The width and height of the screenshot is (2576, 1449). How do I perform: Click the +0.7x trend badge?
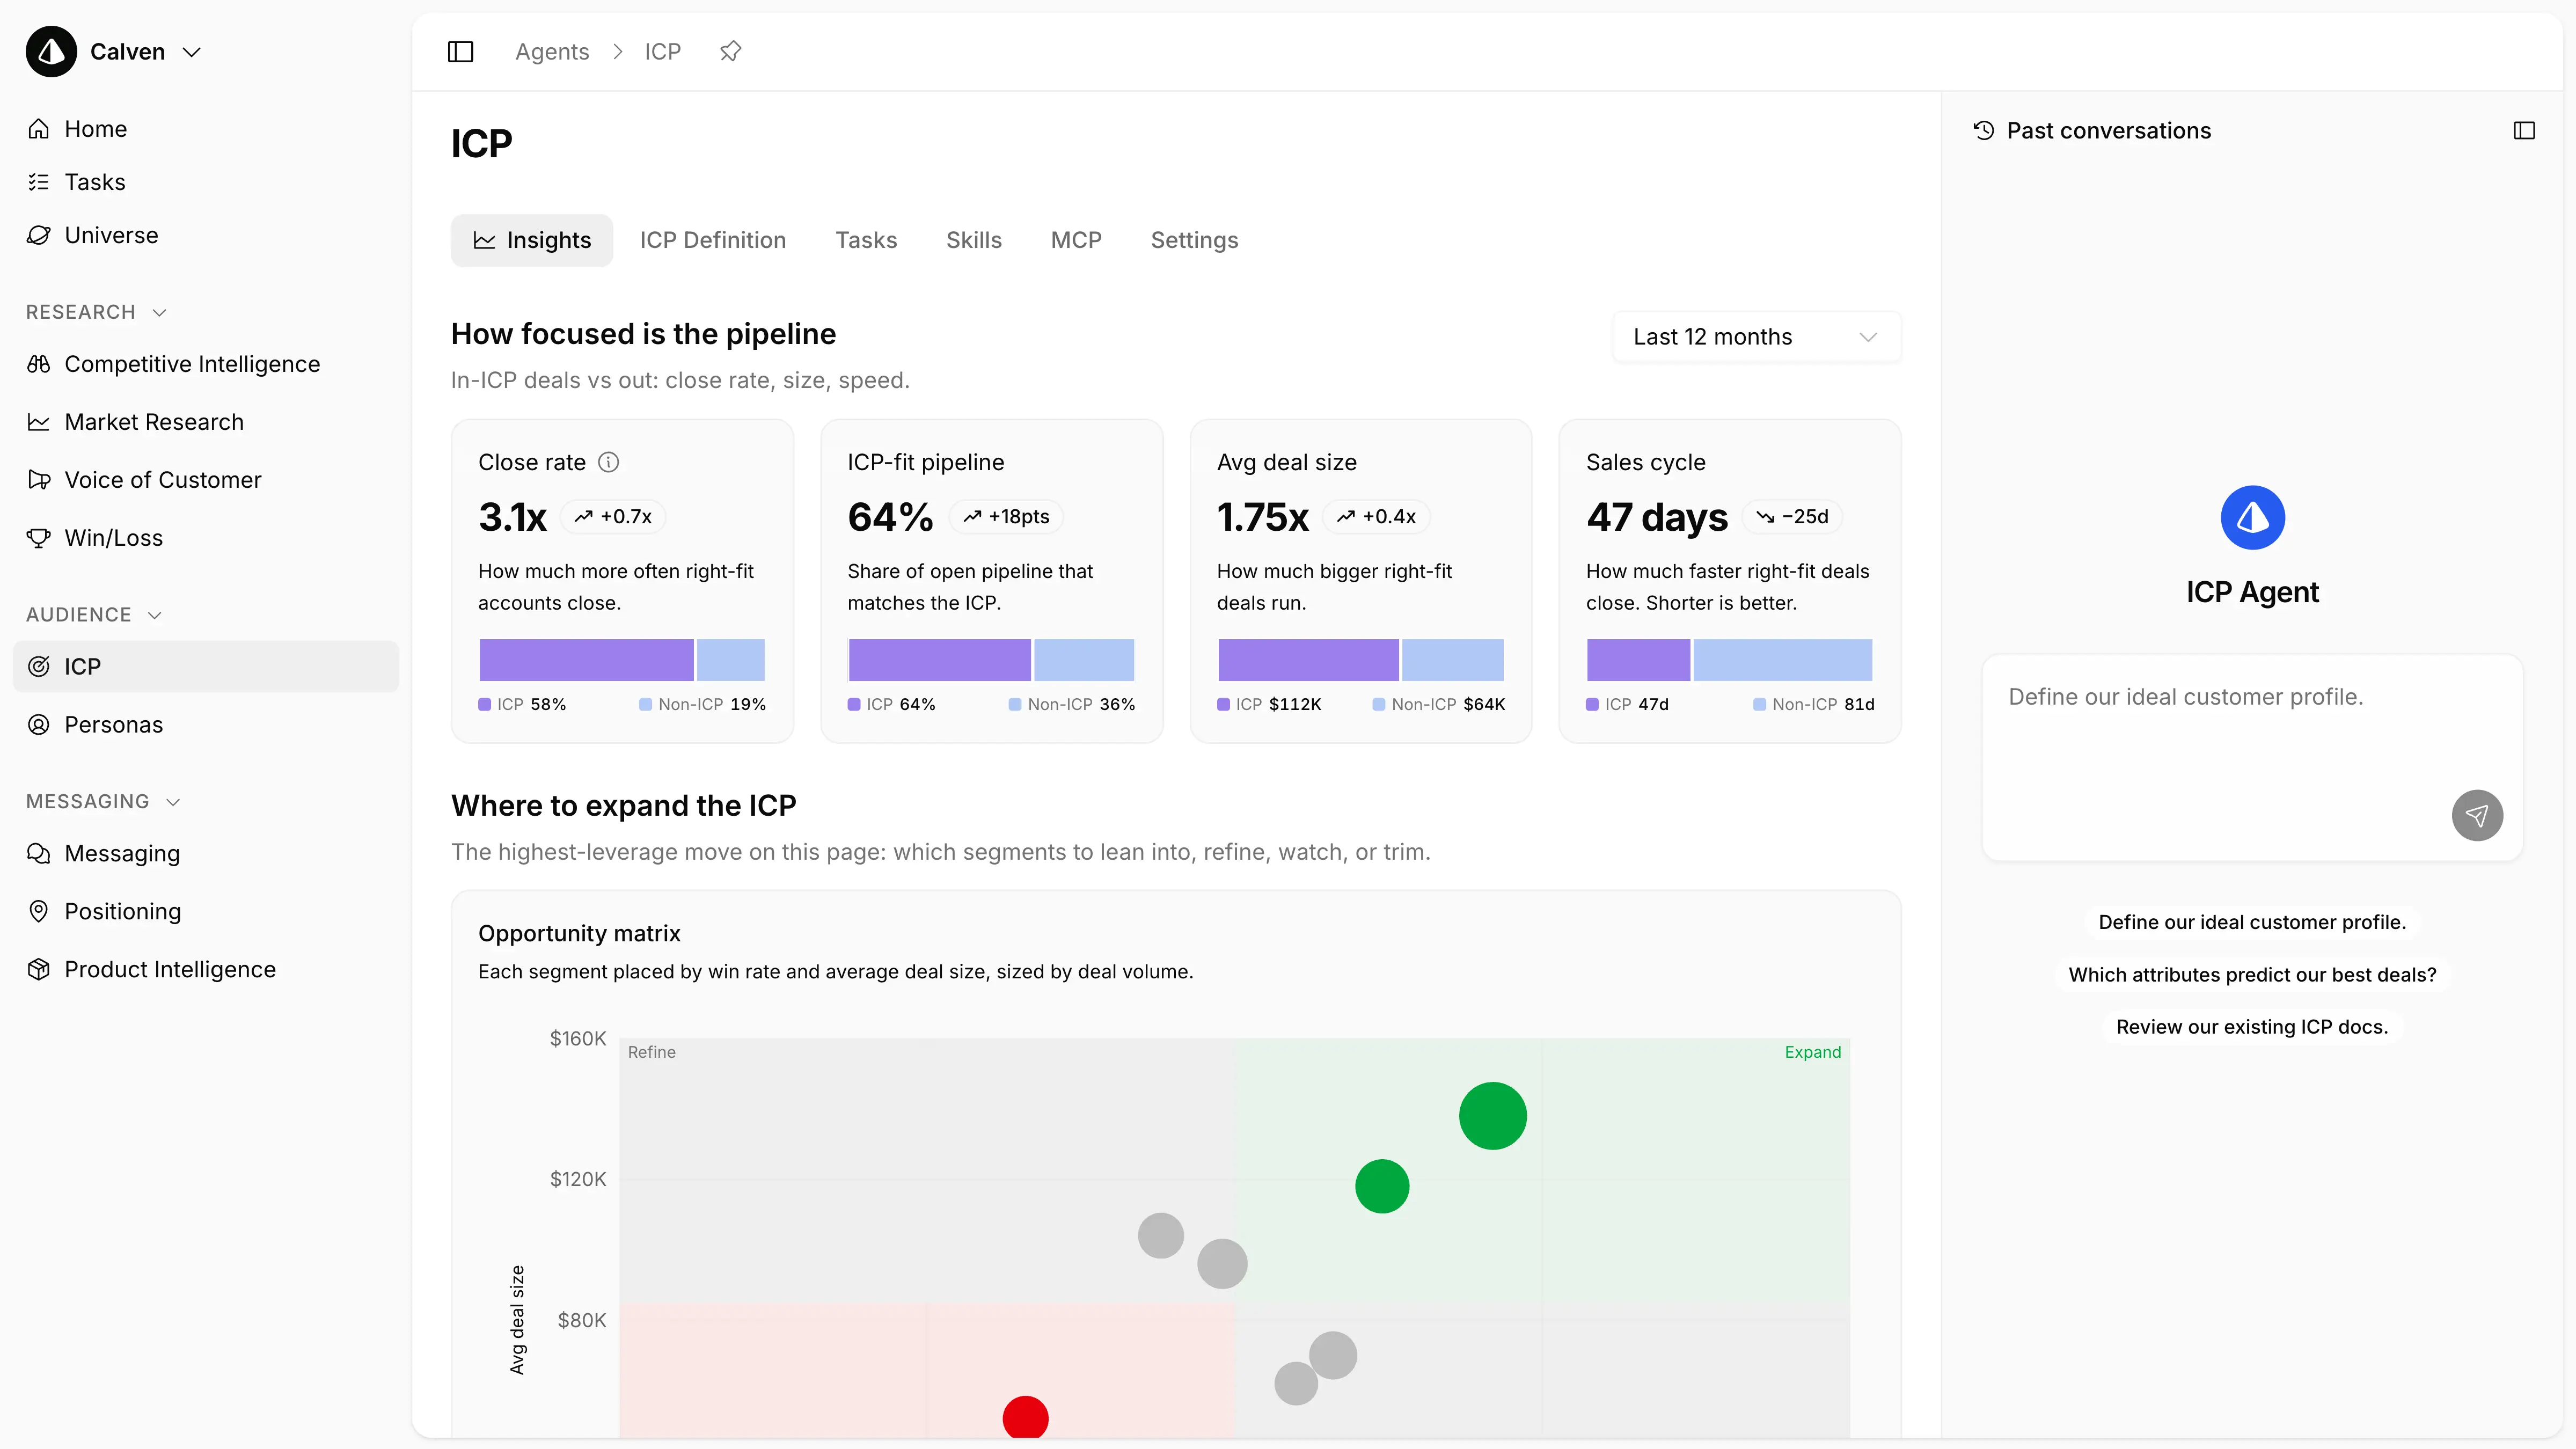[x=613, y=517]
